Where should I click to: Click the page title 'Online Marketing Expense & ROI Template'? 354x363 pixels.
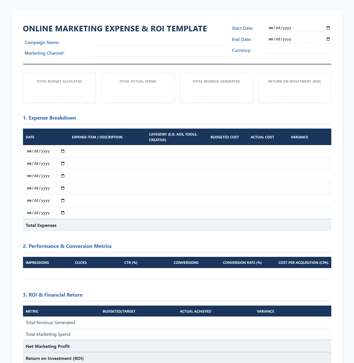coord(115,29)
